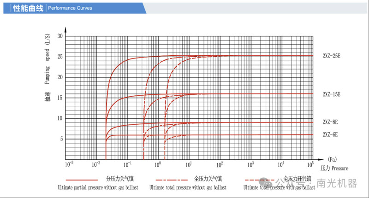The width and height of the screenshot is (369, 198).
Task: Select the 2XZ-6E curve label
Action: coord(330,134)
